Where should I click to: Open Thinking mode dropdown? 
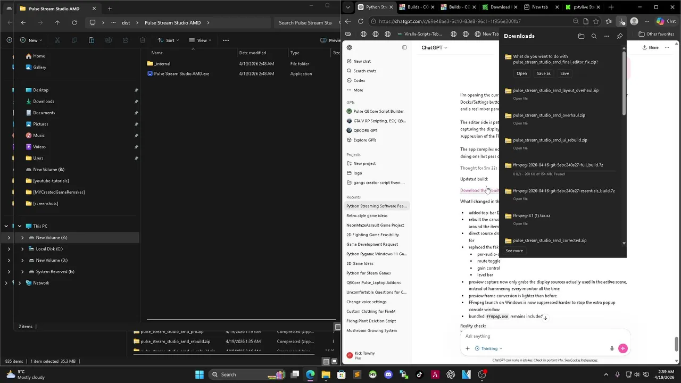(488, 348)
